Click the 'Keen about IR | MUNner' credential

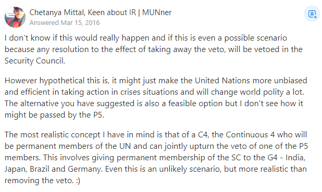[x=130, y=12]
